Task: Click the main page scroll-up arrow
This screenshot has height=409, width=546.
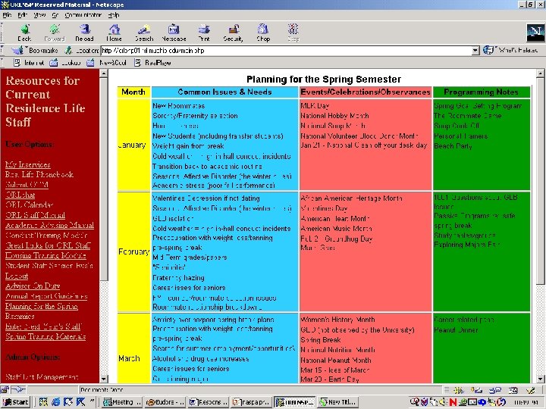Action: coord(540,73)
